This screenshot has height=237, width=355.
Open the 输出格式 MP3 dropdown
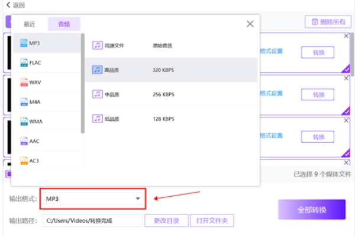tap(93, 198)
